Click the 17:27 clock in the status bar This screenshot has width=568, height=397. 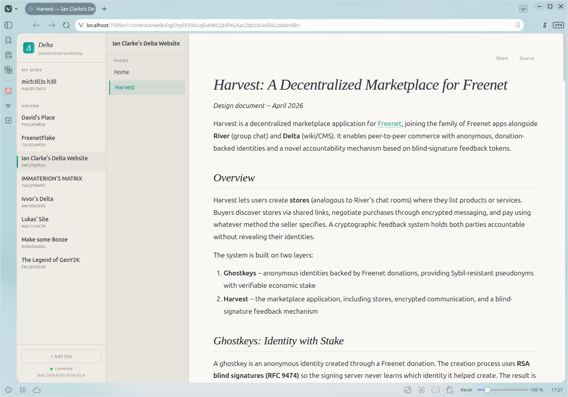click(557, 390)
